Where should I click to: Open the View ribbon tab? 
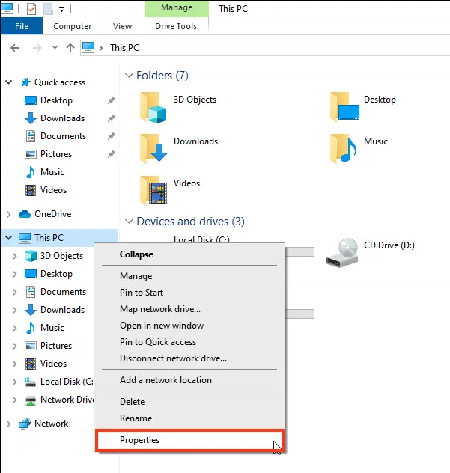tap(122, 26)
